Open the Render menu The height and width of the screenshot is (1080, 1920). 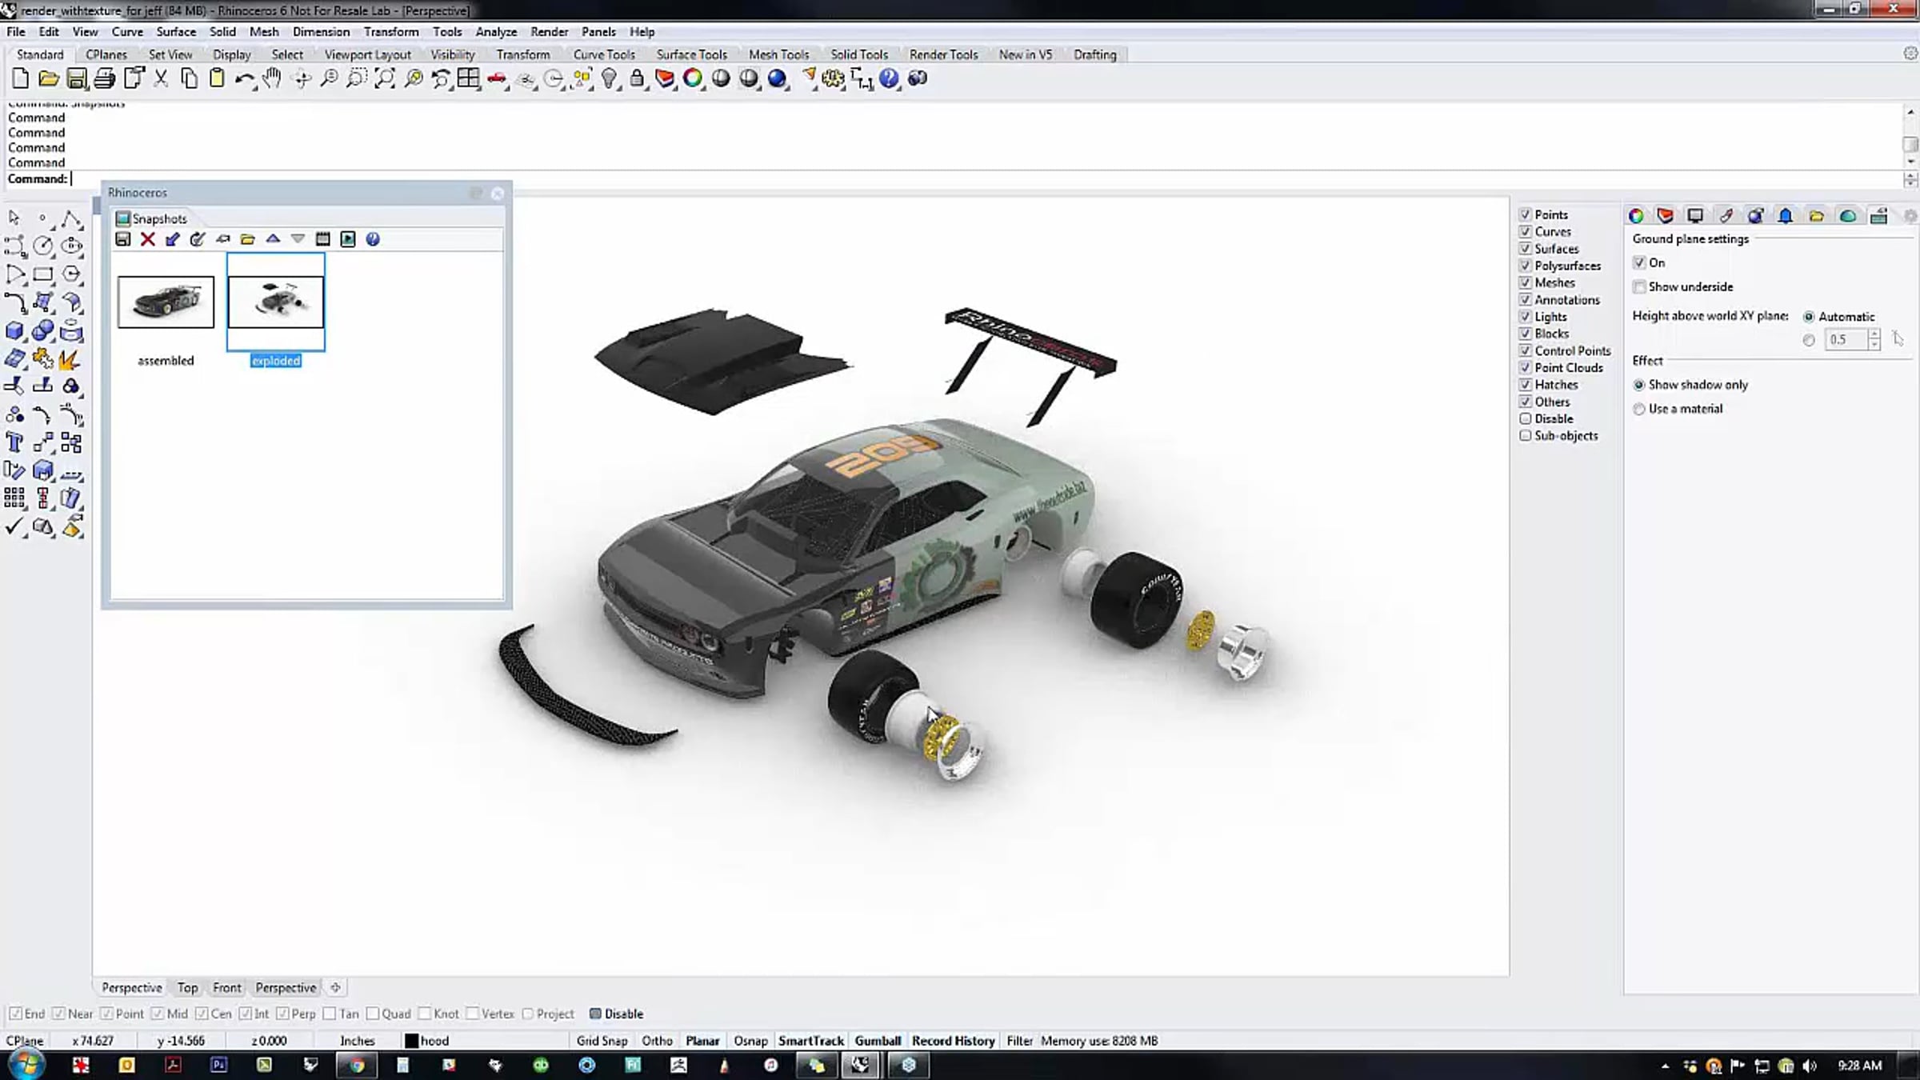point(549,32)
